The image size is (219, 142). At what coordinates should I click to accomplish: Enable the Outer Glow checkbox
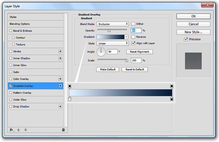coord(11,100)
